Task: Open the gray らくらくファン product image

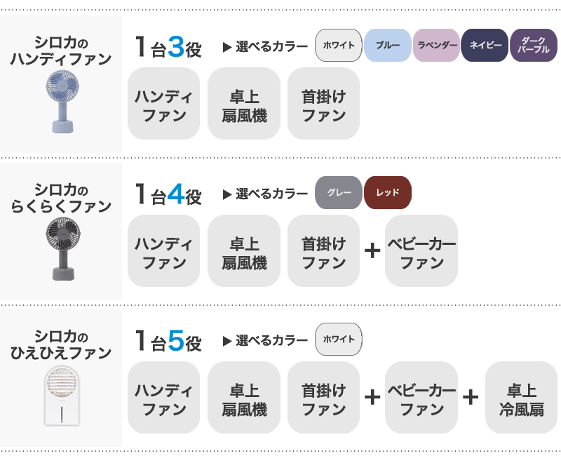Action: coord(63,249)
